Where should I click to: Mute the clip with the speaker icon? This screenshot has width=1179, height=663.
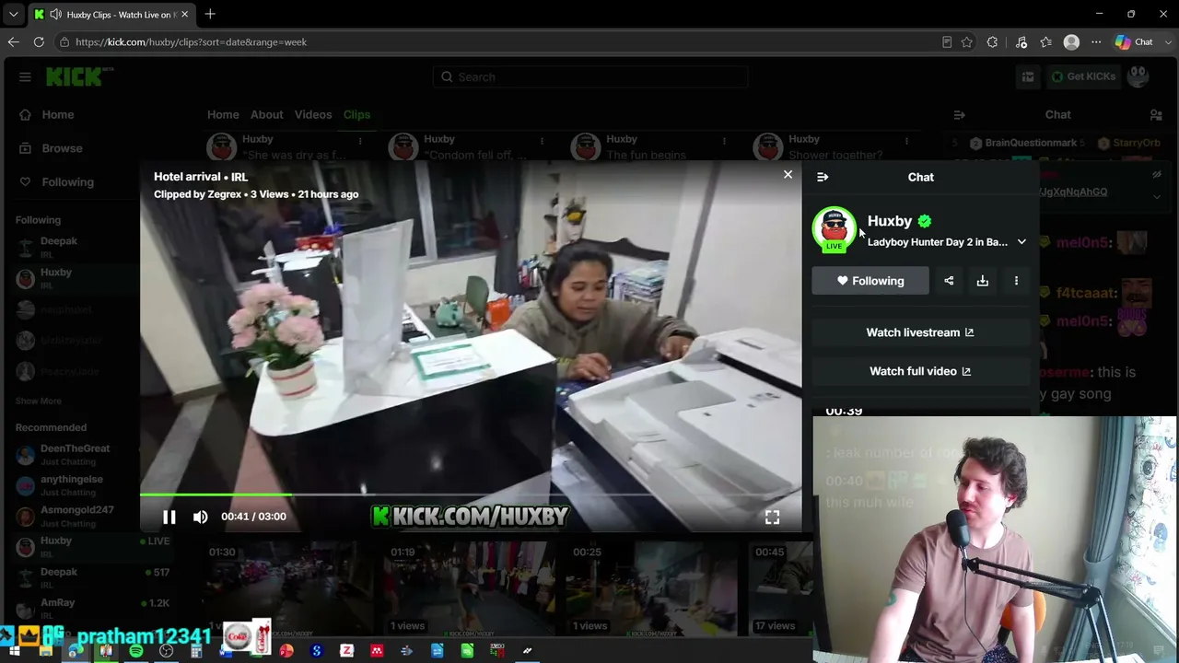coord(200,517)
